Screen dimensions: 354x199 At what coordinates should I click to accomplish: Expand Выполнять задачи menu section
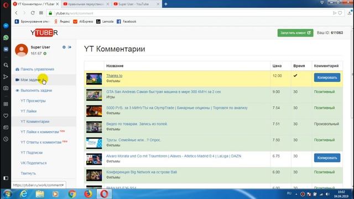36,91
